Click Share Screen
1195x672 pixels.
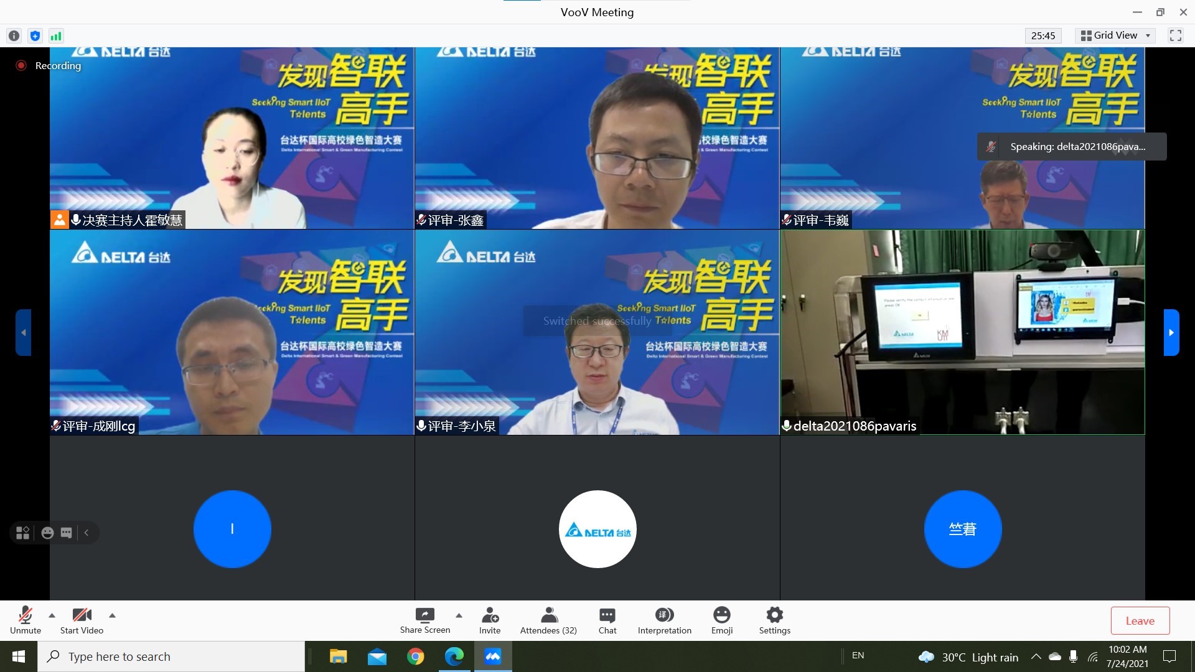425,620
